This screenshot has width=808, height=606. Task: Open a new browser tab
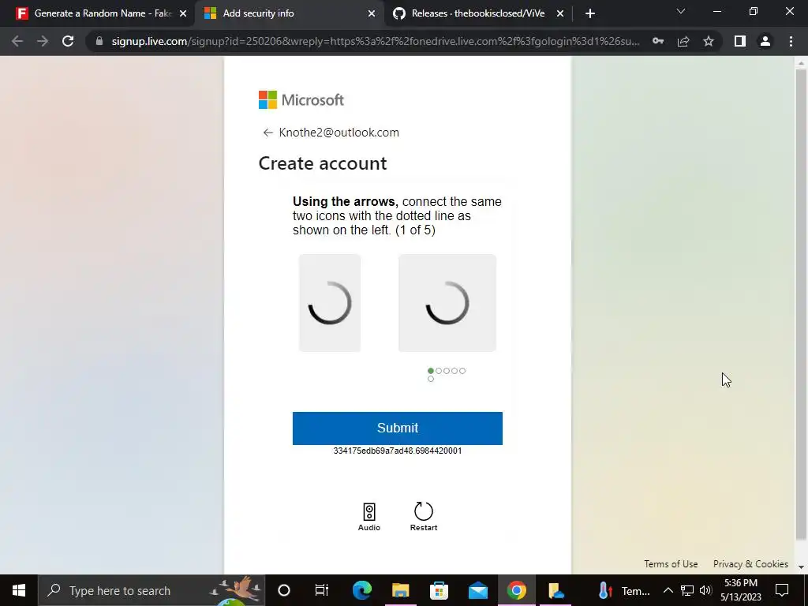[x=590, y=13]
